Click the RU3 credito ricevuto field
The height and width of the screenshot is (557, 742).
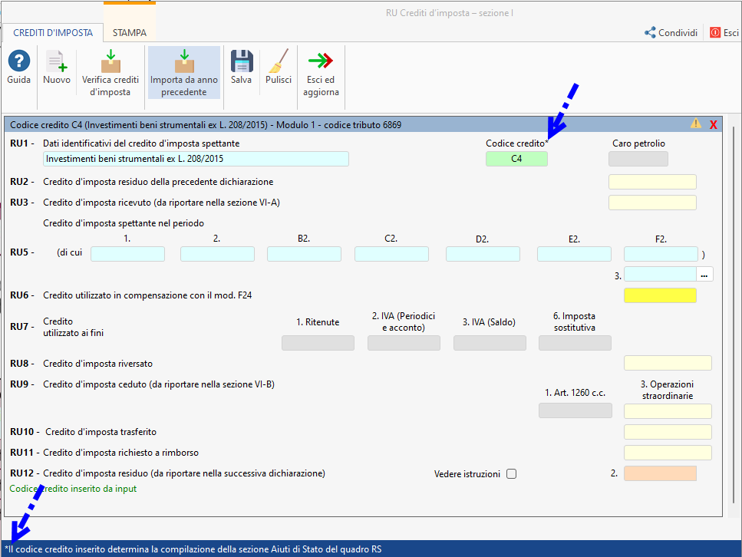click(652, 203)
